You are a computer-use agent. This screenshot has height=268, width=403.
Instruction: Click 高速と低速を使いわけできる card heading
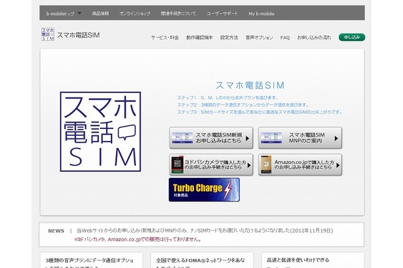(298, 260)
